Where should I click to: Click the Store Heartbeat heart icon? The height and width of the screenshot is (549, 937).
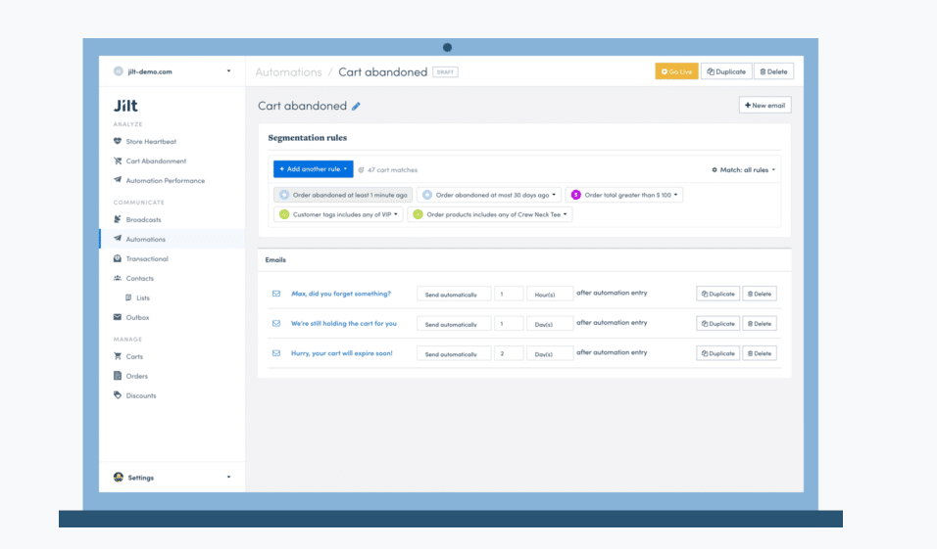(118, 142)
